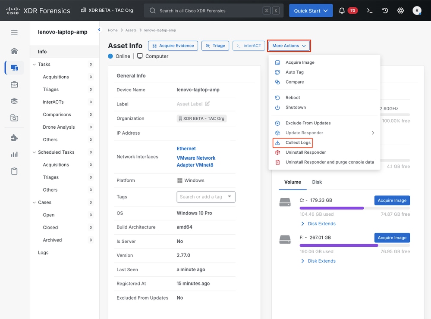Select Collect Logs from the menu

pyautogui.click(x=298, y=142)
